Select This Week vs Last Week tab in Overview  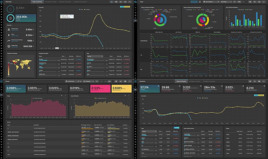tap(51, 2)
